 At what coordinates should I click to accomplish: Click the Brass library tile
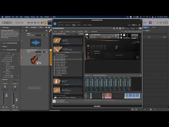68,81
